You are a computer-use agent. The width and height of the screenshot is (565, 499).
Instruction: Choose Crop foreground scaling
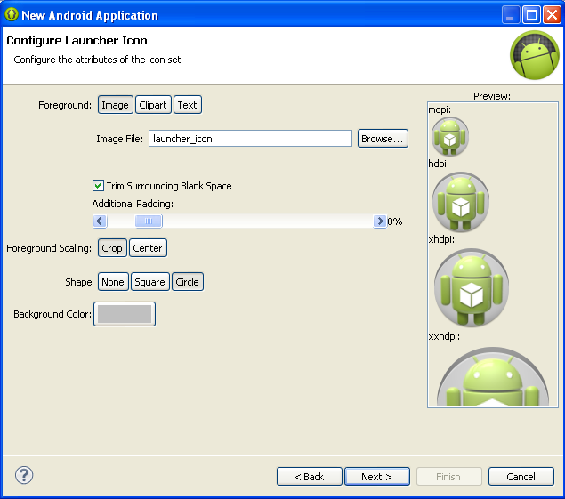point(112,248)
